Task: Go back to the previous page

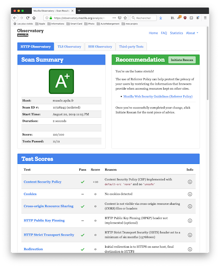Action: click(15, 18)
